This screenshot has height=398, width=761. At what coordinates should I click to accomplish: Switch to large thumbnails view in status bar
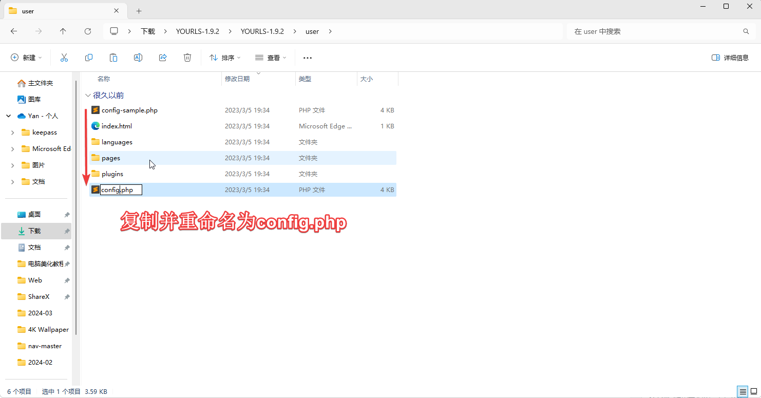point(754,391)
